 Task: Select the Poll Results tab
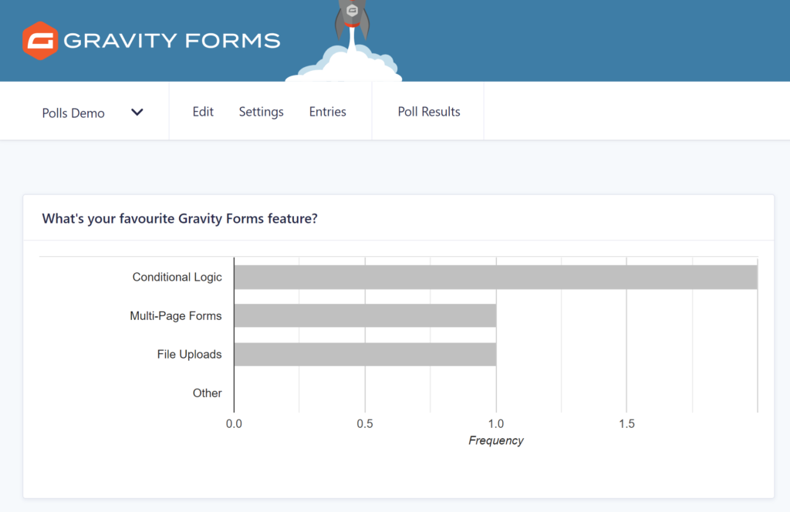click(x=428, y=111)
